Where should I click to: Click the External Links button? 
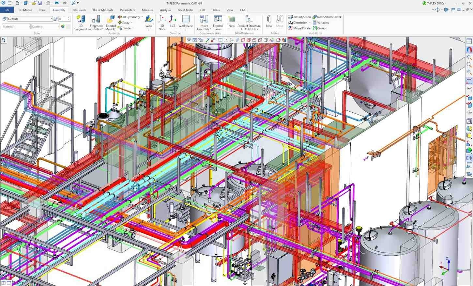[x=218, y=23]
